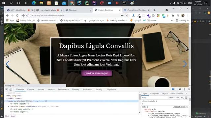Viewport: 211px width, 118px height.
Task: Open the Windows notification center
Action: 206,3
